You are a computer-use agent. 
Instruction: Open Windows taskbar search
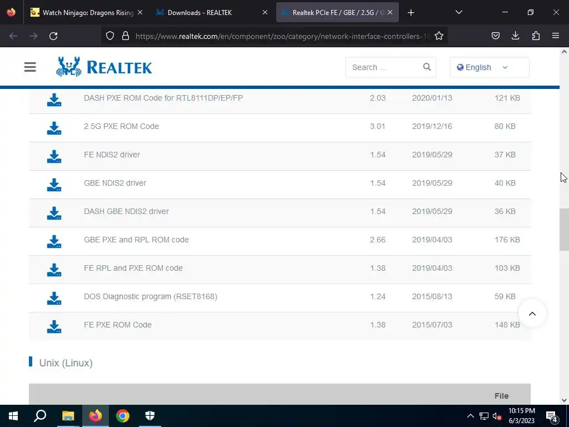click(x=40, y=416)
